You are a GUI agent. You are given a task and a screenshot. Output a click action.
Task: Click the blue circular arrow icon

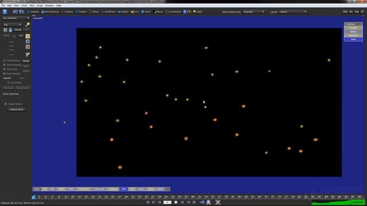[28, 42]
